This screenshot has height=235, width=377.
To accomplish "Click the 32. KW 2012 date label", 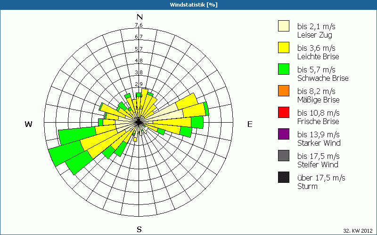I will (x=358, y=231).
